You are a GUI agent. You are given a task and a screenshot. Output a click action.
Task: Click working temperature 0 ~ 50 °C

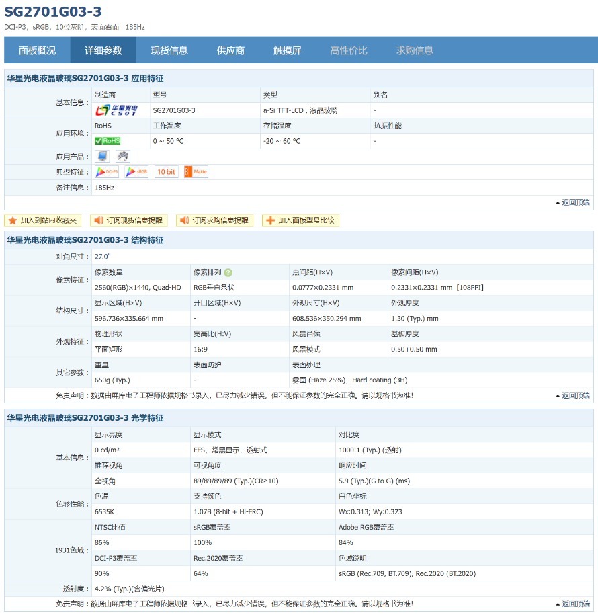pyautogui.click(x=168, y=141)
